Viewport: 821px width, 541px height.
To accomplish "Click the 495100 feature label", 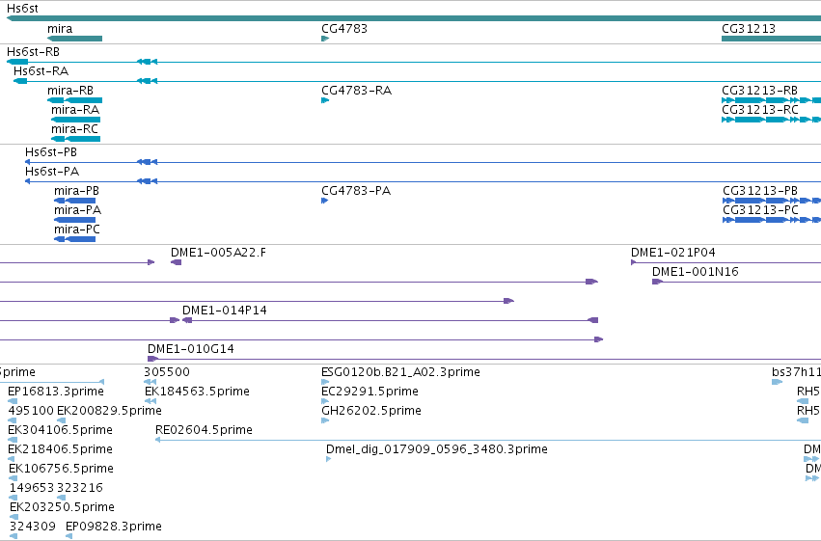I will click(30, 411).
